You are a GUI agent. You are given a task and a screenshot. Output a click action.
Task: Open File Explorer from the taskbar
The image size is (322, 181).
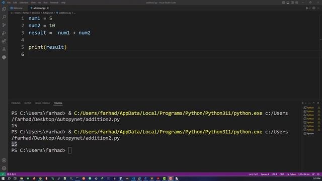[x=21, y=178]
